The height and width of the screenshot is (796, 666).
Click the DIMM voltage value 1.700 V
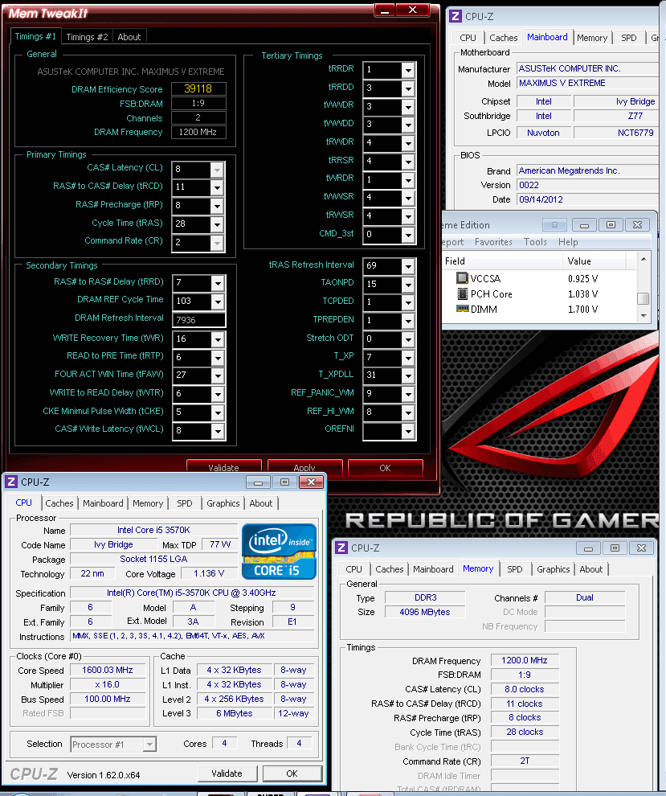tap(582, 310)
